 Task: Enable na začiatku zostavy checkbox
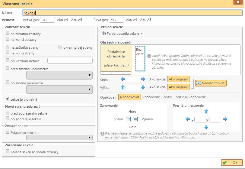tap(8, 33)
